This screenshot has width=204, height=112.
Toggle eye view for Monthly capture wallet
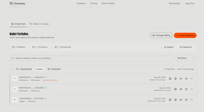coord(181,79)
